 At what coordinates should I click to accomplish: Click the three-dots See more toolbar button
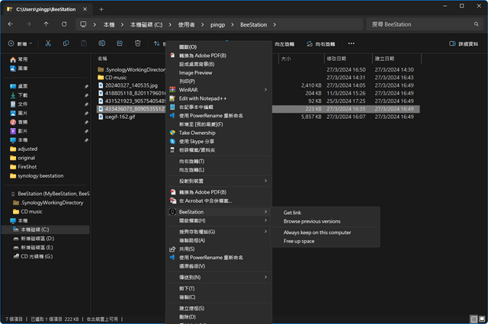pyautogui.click(x=352, y=43)
